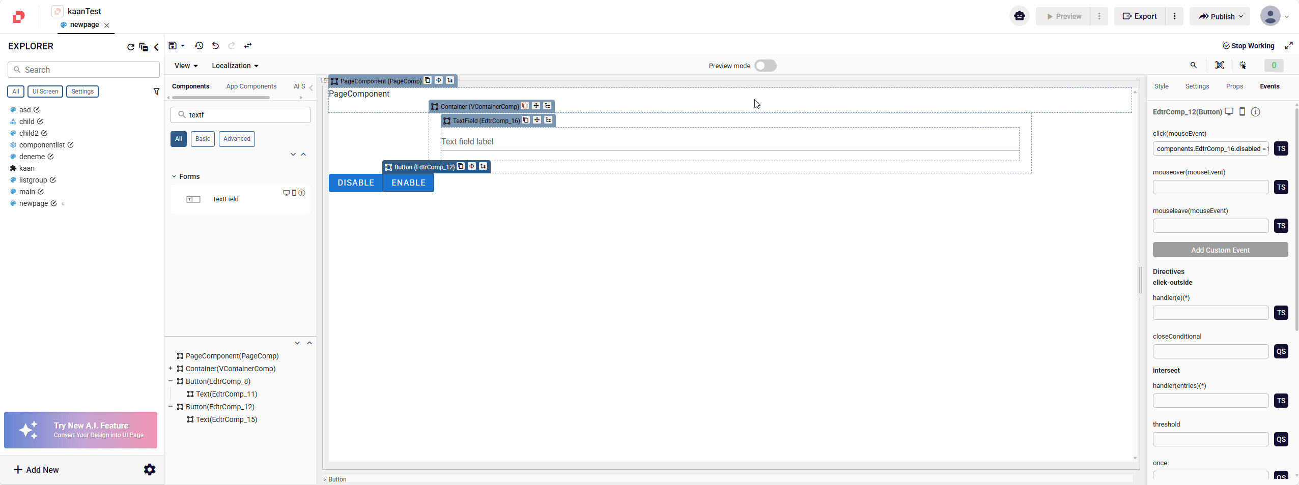Select Text(EdtrComp_15) in component tree
The height and width of the screenshot is (485, 1299).
point(227,419)
